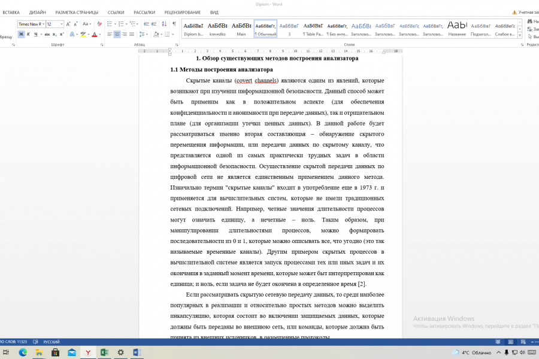Open the ССЫЛКИ ribbon tab
Viewport: 539px width, 359px height.
tap(116, 13)
